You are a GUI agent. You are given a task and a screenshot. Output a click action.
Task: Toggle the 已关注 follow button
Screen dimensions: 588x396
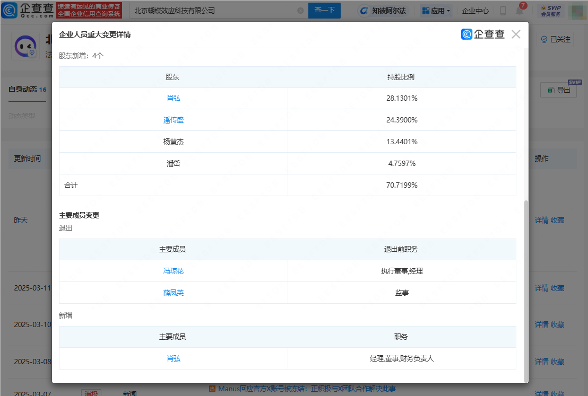coord(556,39)
